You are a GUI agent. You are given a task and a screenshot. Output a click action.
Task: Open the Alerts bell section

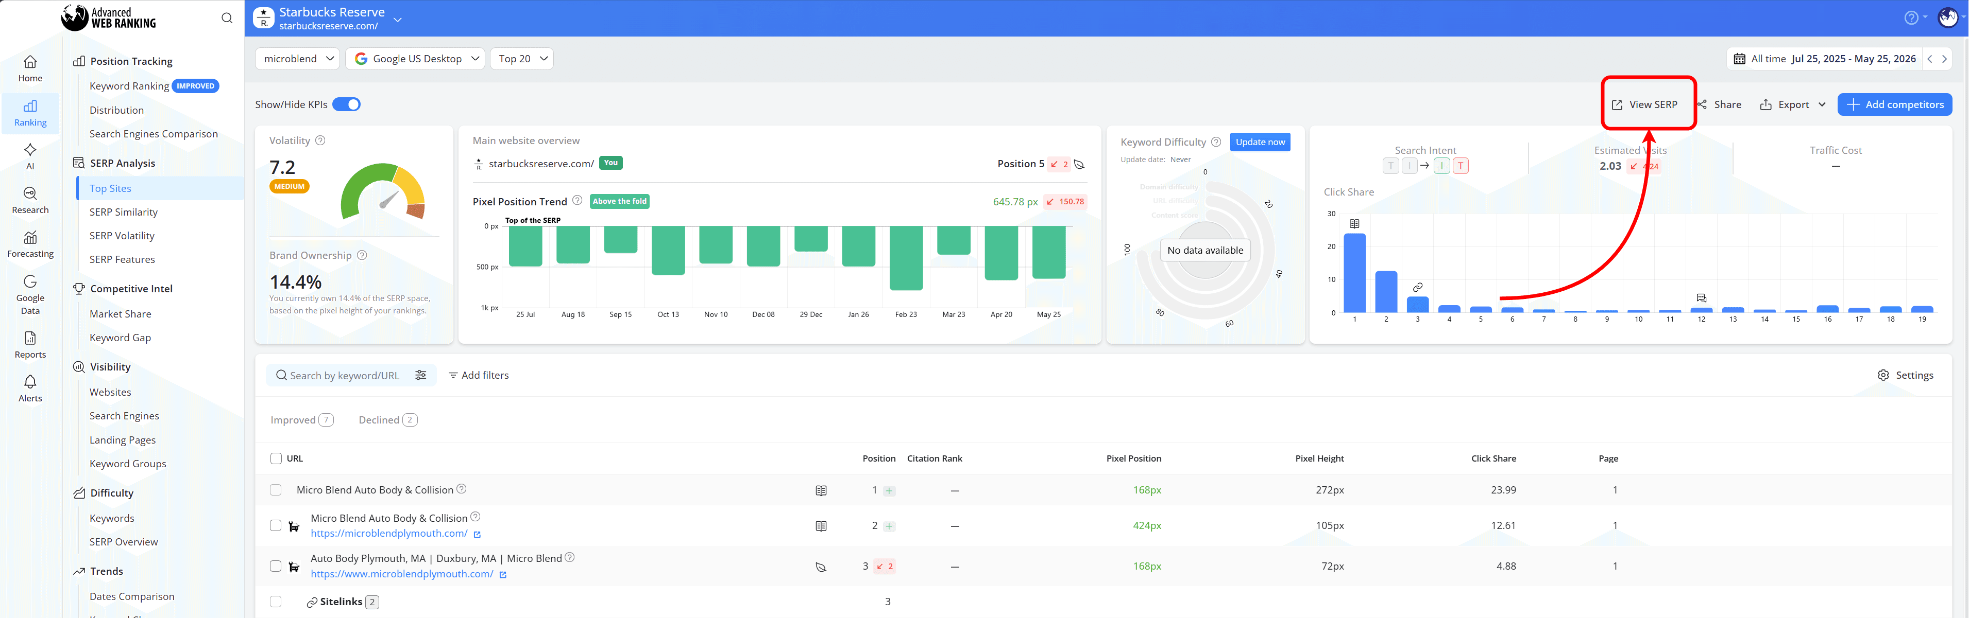(30, 388)
